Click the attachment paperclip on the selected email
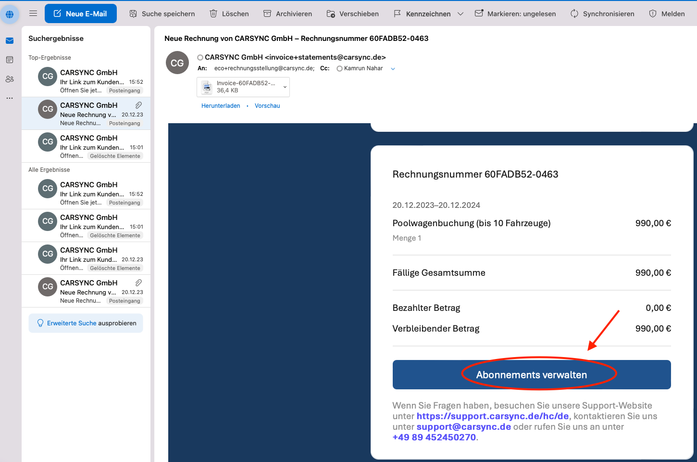 point(138,105)
